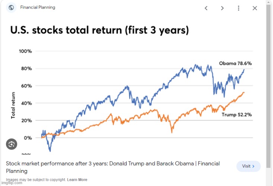Click the globe icon beside Financial Planning
273x186 pixels.
click(11, 7)
